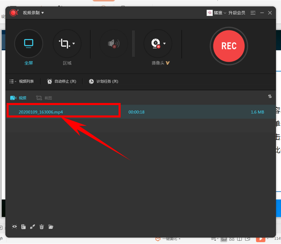Open the 视频录制 mode dropdown
The width and height of the screenshot is (281, 244).
[33, 13]
